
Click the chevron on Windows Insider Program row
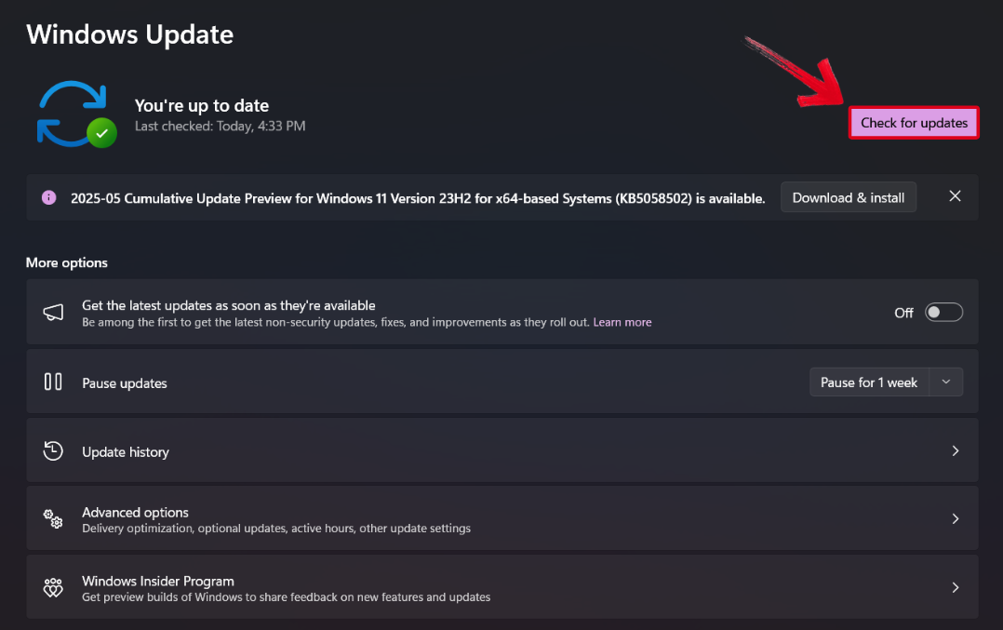coord(955,587)
